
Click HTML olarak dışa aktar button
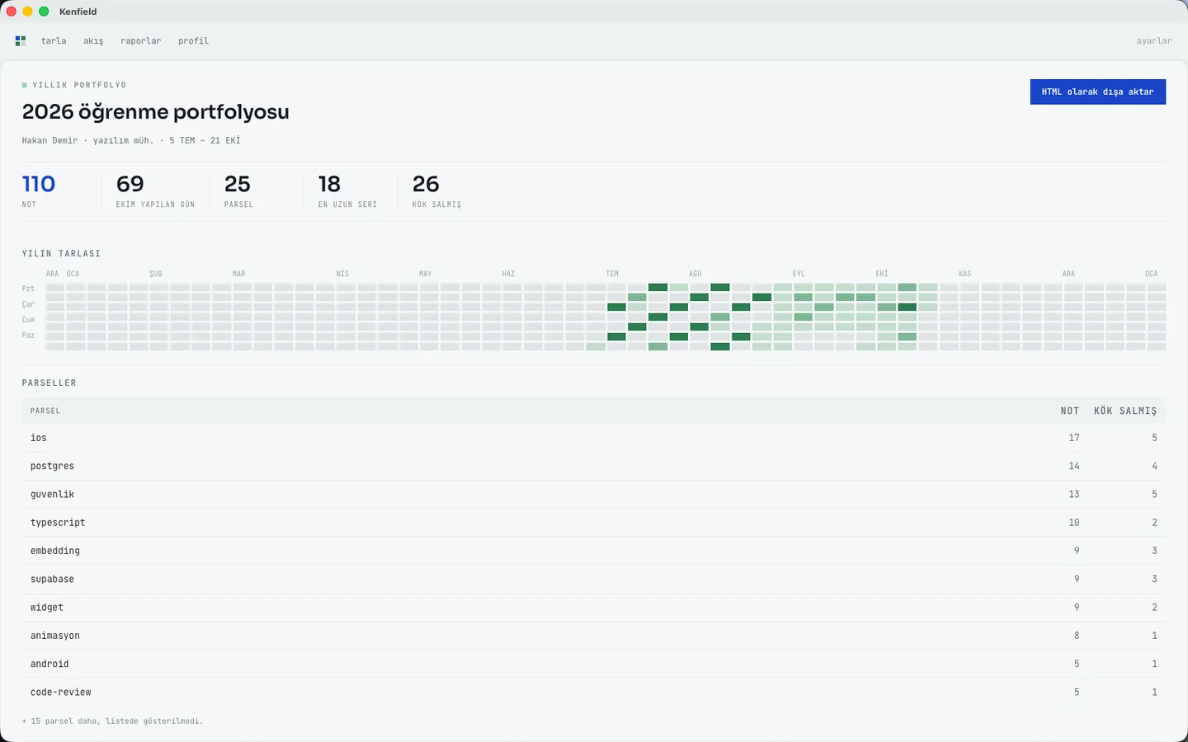tap(1097, 92)
